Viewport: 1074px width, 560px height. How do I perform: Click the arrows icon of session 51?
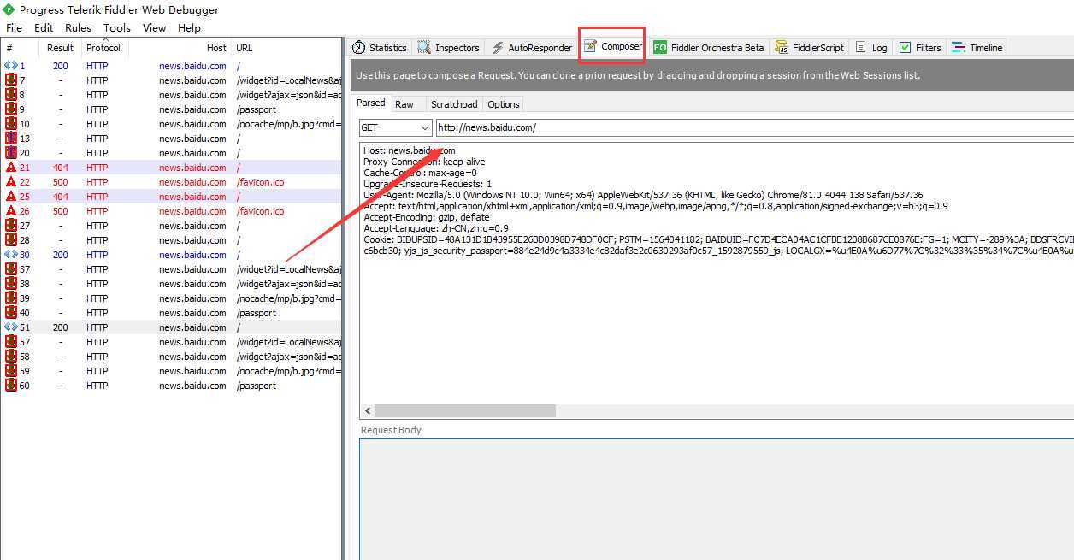coord(11,327)
